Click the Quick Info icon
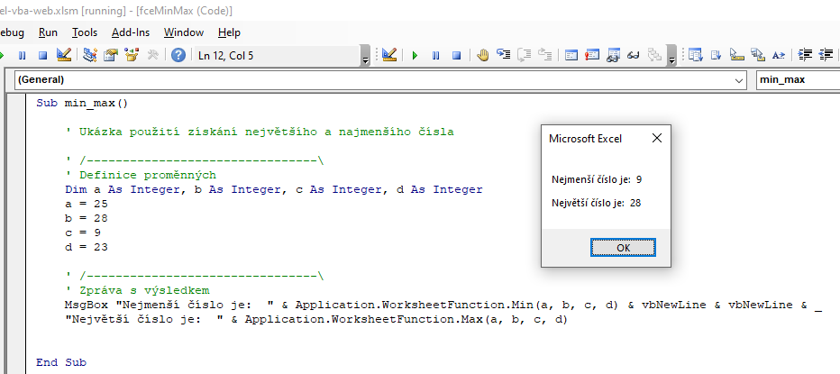 (x=737, y=55)
